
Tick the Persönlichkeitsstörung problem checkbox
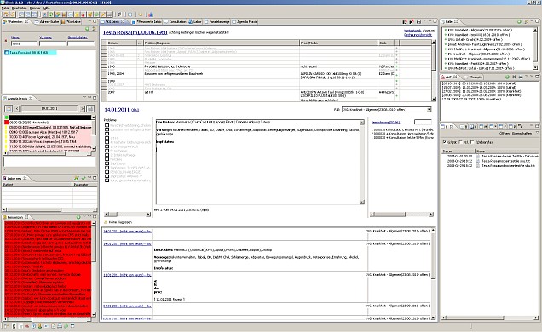click(107, 126)
